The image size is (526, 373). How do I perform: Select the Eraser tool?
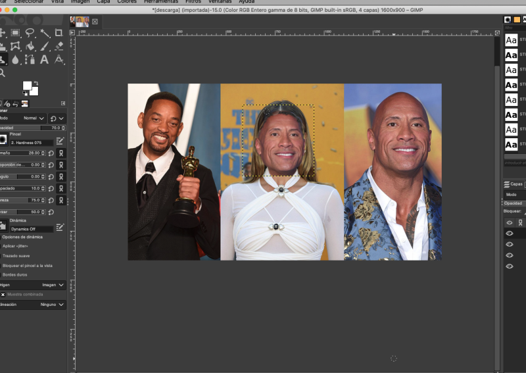[x=59, y=46]
